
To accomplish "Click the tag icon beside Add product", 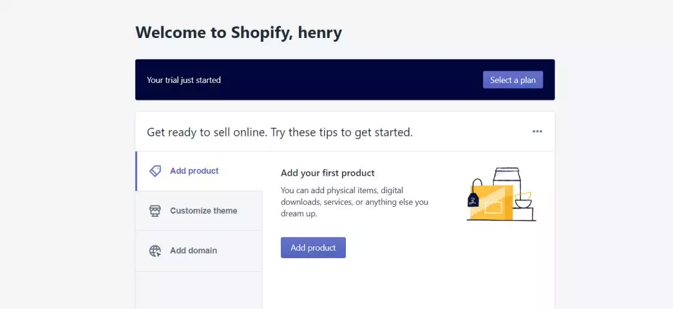I will click(x=155, y=171).
